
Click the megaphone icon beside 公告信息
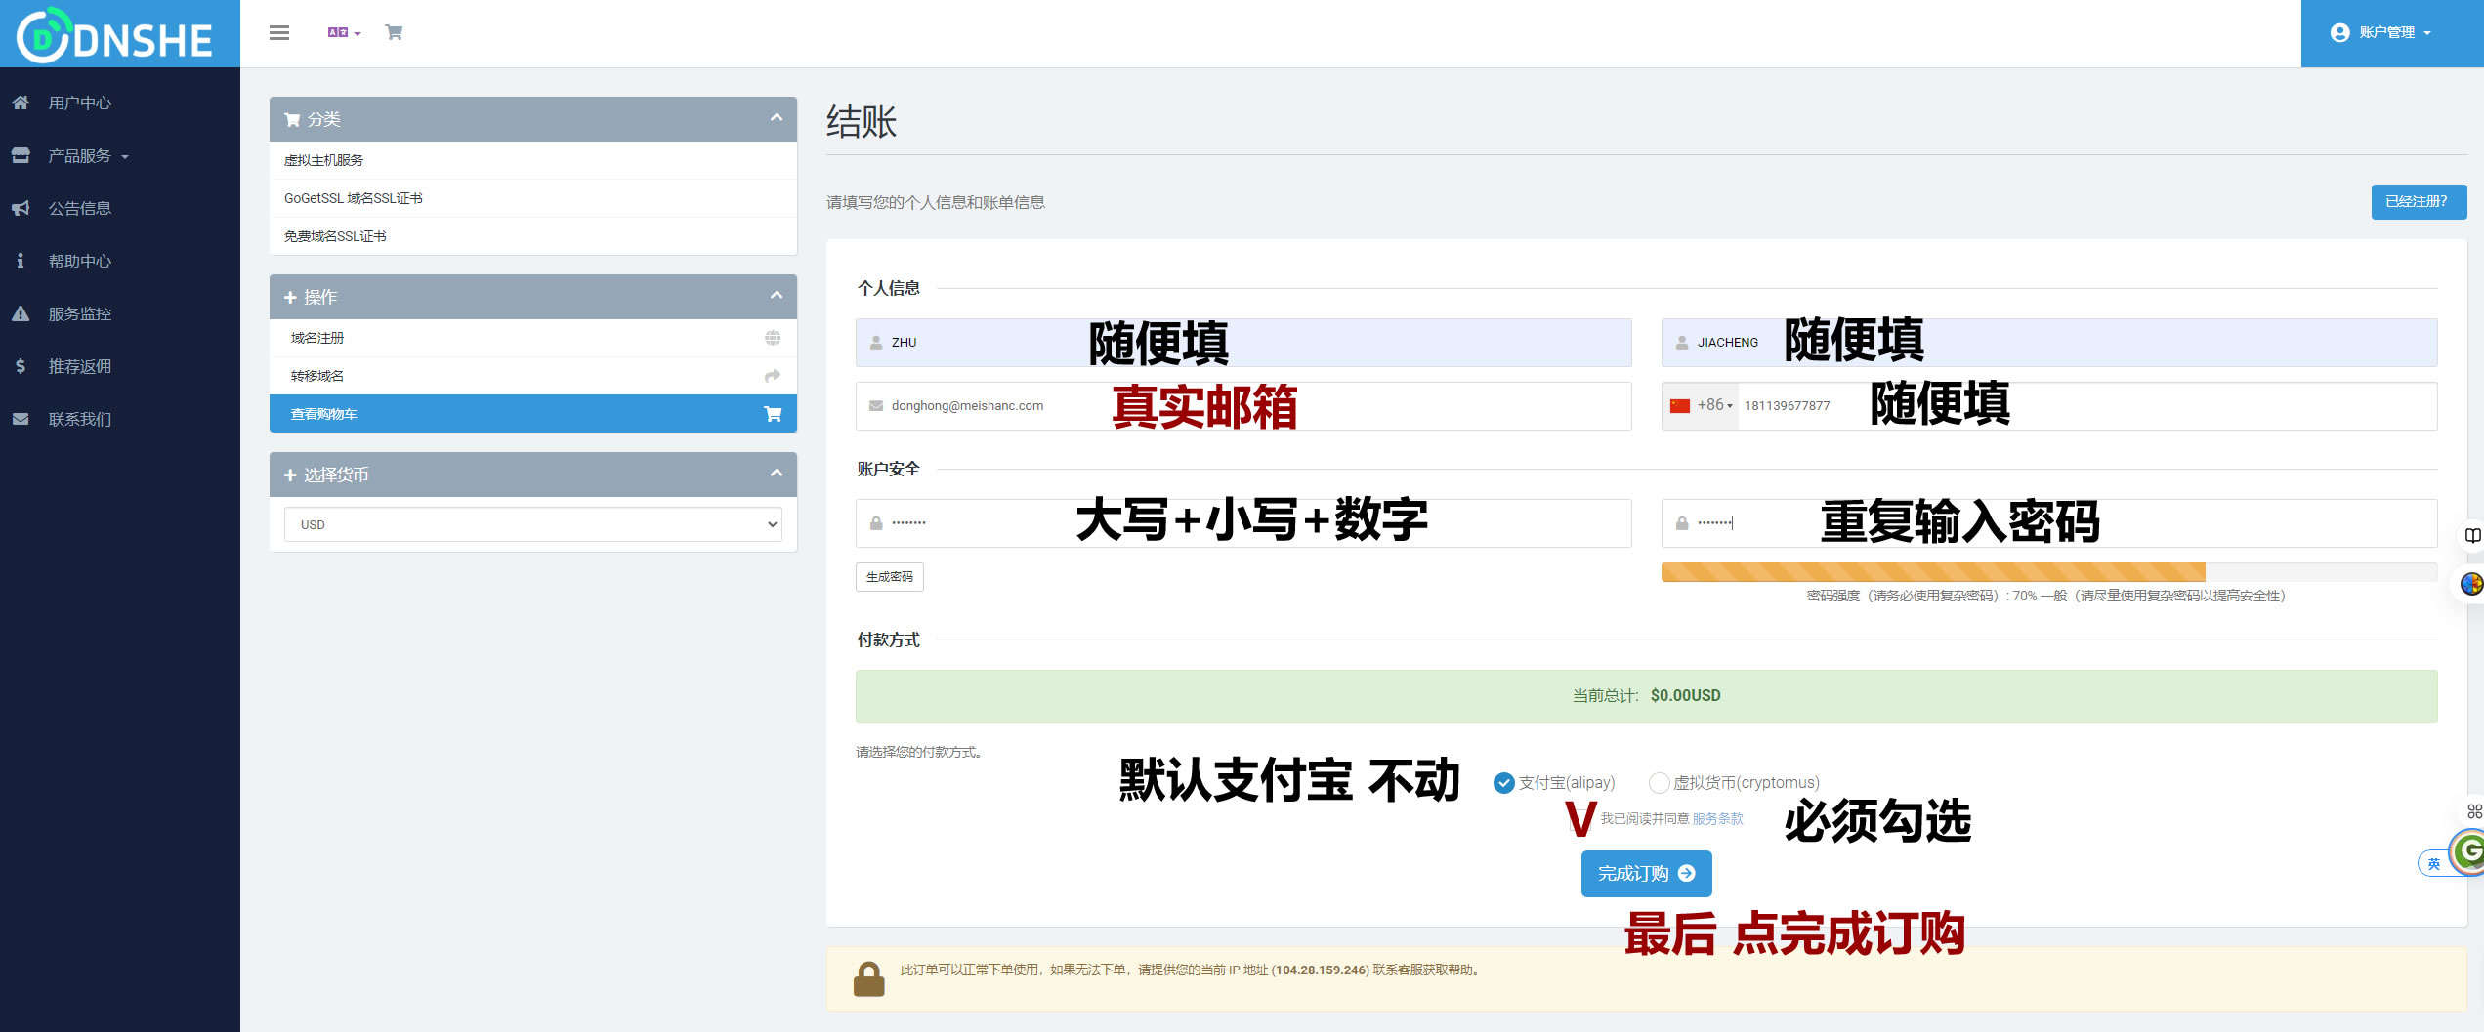[21, 208]
